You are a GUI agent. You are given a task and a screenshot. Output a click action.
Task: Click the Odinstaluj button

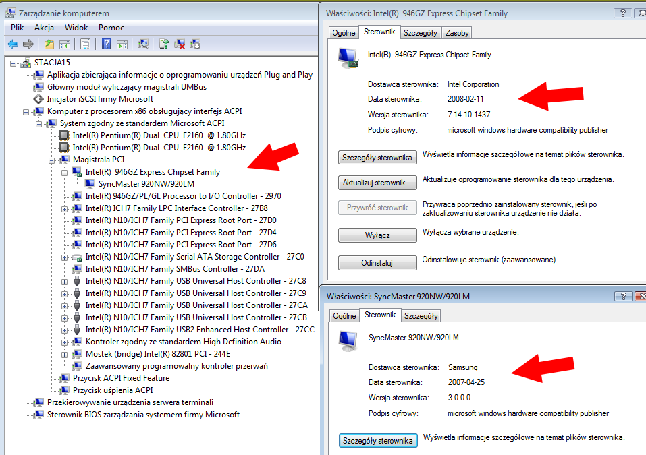(x=377, y=263)
